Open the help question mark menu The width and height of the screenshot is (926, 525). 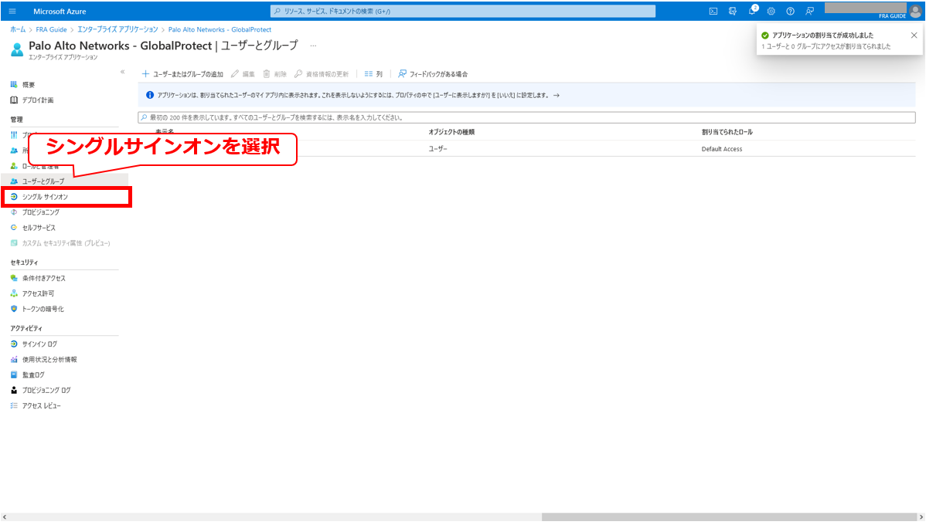point(790,12)
